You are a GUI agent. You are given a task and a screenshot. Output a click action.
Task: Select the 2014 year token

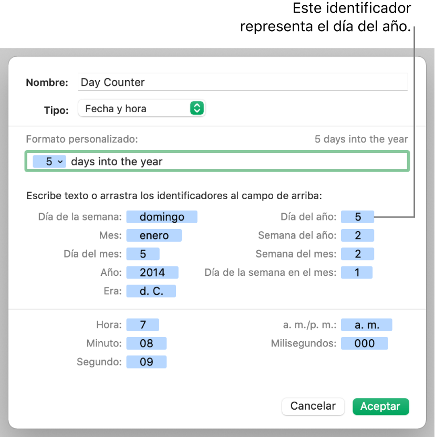click(x=152, y=272)
